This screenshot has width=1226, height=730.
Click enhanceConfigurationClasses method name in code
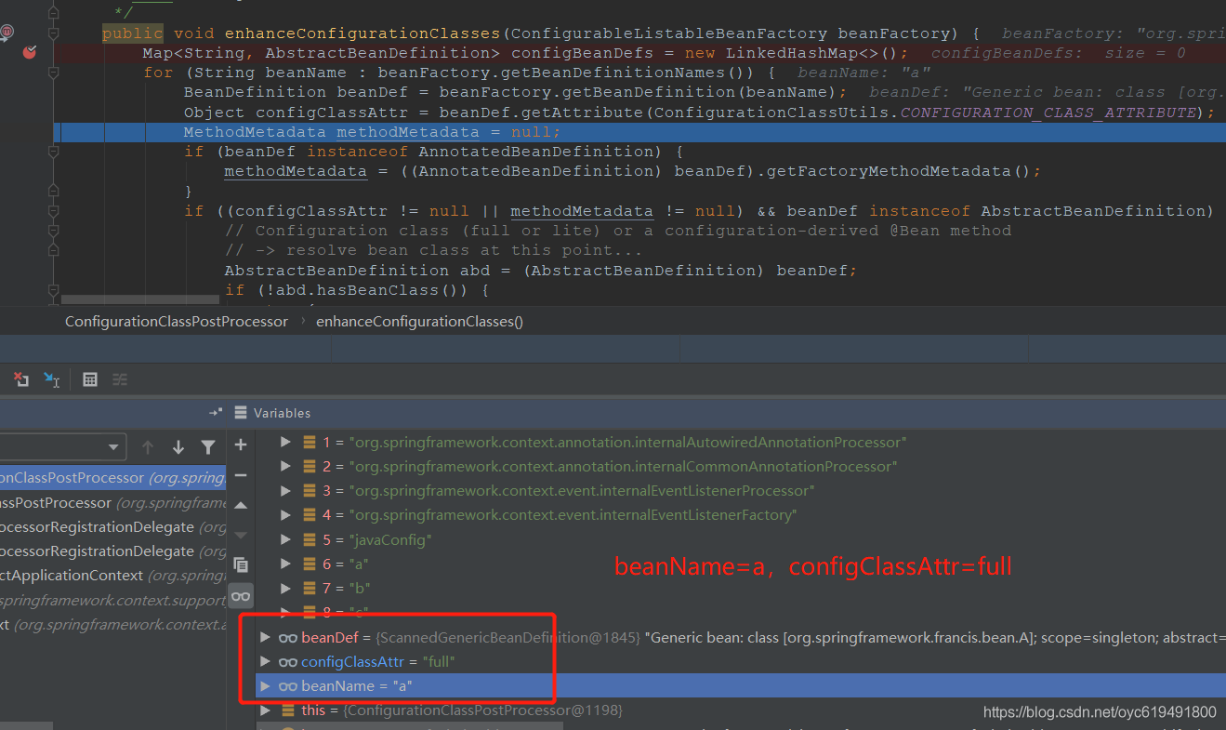pos(362,33)
